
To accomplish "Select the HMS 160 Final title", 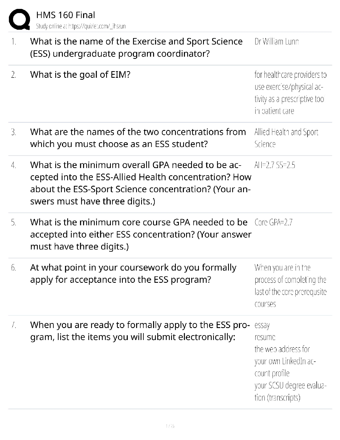I will click(x=66, y=15).
